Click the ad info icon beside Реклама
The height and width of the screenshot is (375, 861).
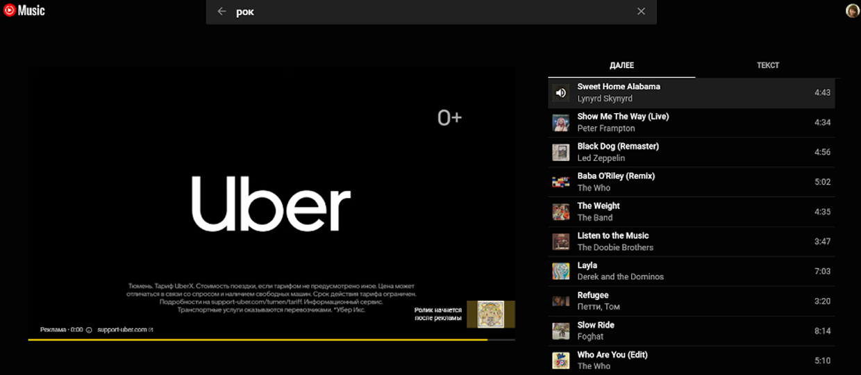click(x=89, y=330)
